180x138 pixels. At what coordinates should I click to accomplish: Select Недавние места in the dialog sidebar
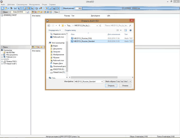click(x=58, y=34)
